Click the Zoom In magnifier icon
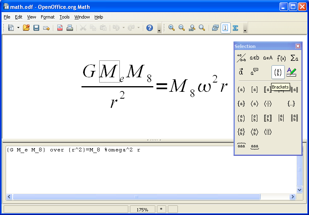Viewport: 309px width, 215px height. click(171, 28)
